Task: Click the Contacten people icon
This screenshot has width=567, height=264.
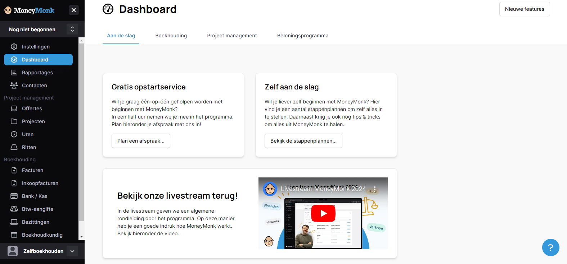Action: coord(14,85)
